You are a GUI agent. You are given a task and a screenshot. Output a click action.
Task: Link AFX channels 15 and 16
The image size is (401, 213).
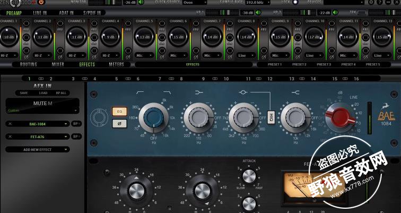pyautogui.click(x=345, y=79)
